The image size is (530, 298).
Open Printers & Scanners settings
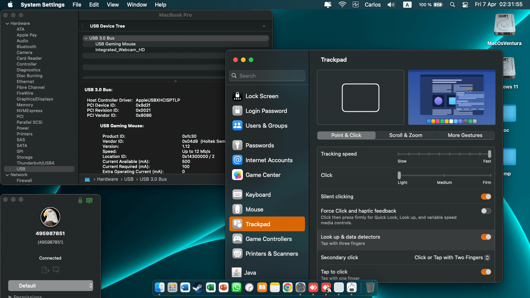coord(267,254)
